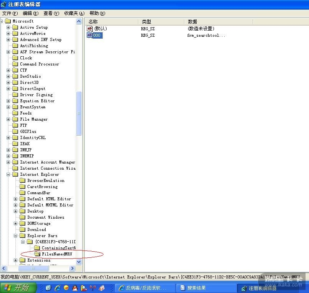Viewport: 309px width, 293px height.
Task: Select the Clock folder icon
Action: 15,58
